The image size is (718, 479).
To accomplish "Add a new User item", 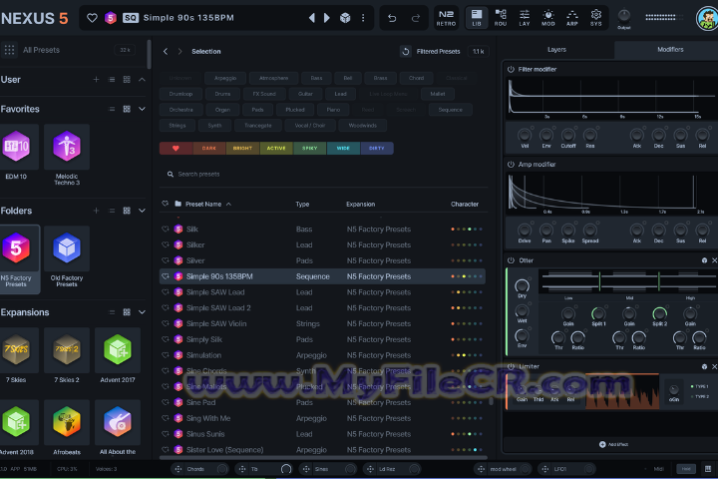I will pos(96,79).
